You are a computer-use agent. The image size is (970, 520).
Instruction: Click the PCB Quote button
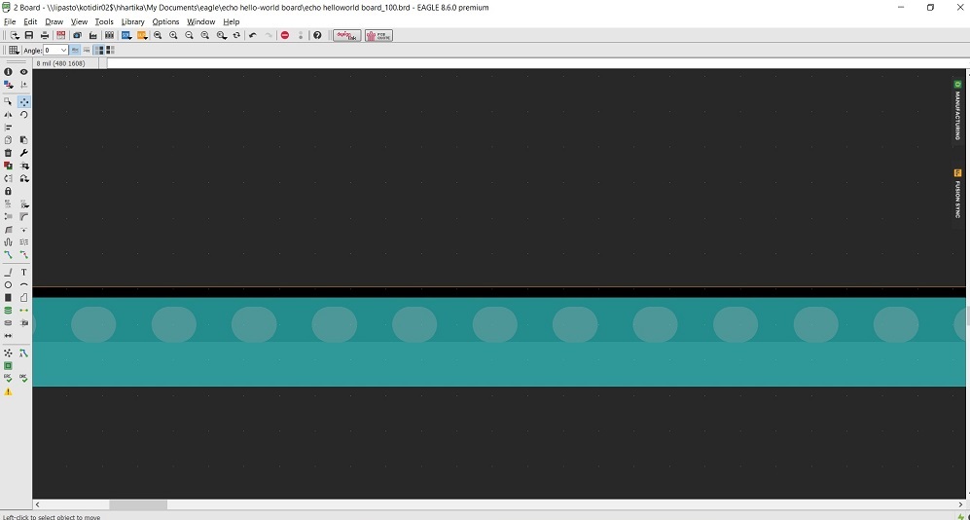pyautogui.click(x=378, y=35)
